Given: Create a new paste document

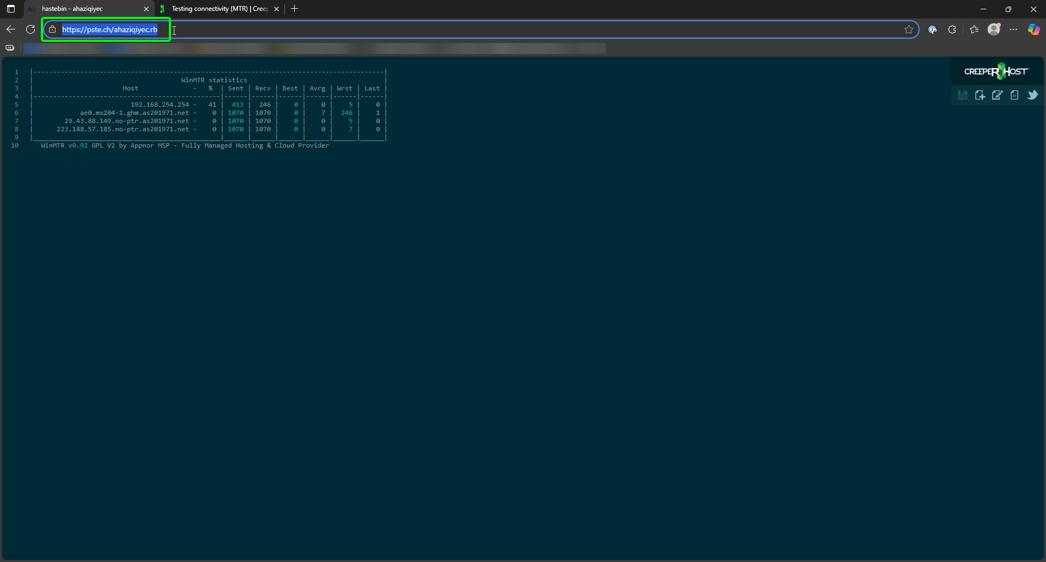Looking at the screenshot, I should pyautogui.click(x=980, y=95).
